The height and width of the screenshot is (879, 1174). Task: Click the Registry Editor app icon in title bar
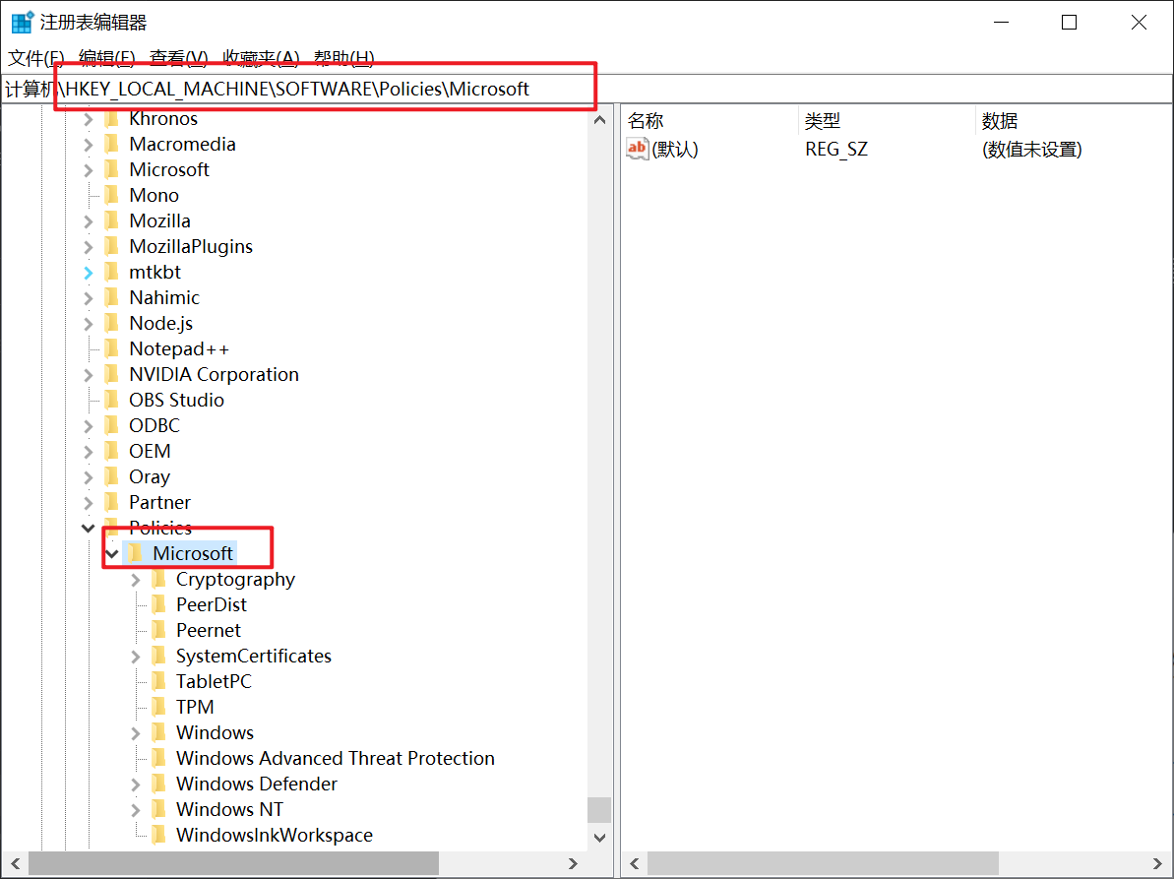23,23
